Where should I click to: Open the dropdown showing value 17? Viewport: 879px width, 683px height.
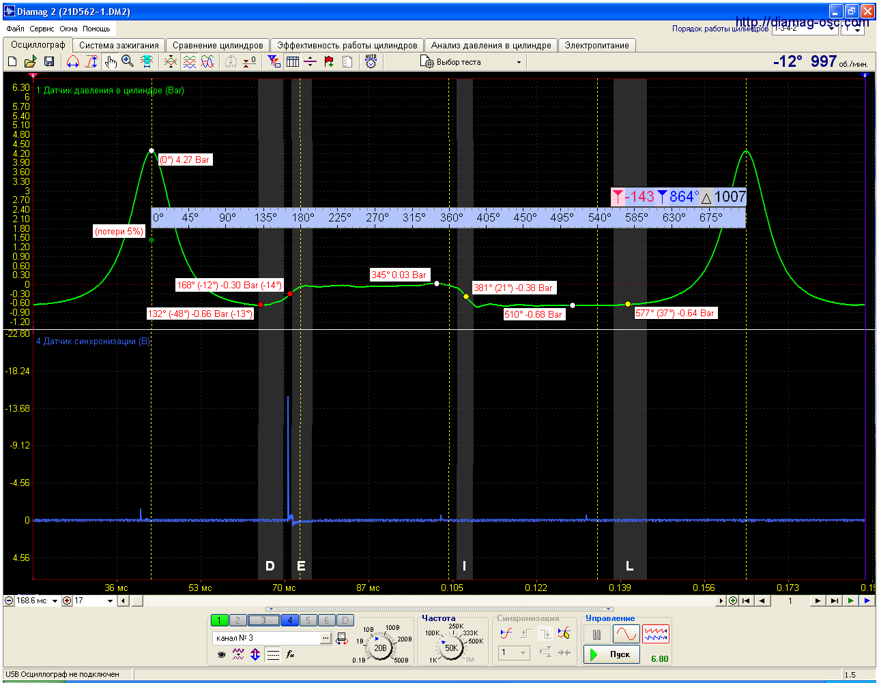click(x=94, y=601)
